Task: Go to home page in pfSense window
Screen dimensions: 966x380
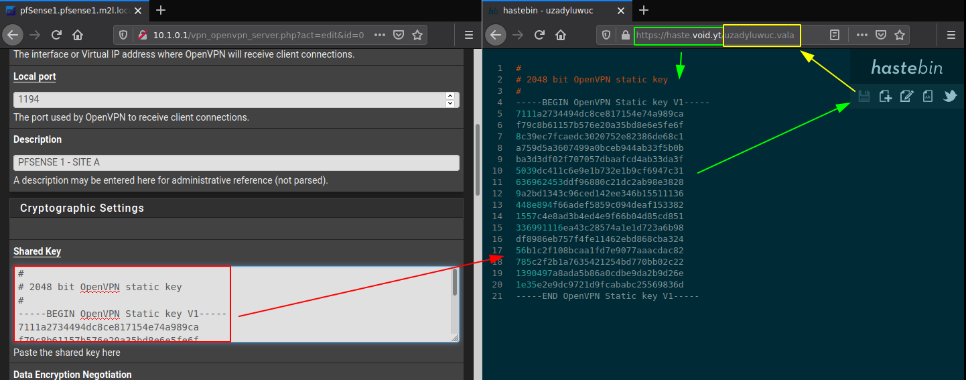Action: (x=78, y=36)
